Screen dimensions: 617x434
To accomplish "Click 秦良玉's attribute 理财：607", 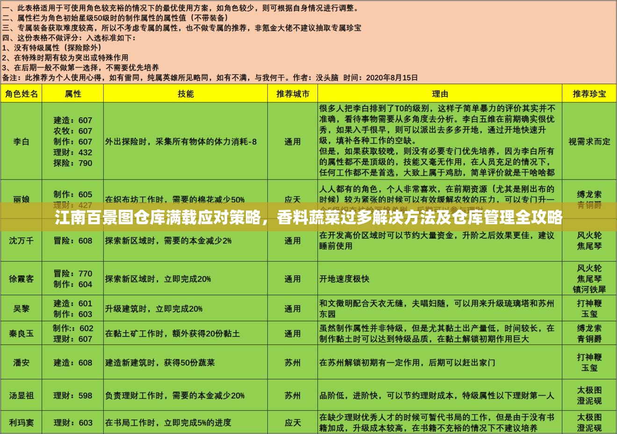I will pyautogui.click(x=73, y=339).
